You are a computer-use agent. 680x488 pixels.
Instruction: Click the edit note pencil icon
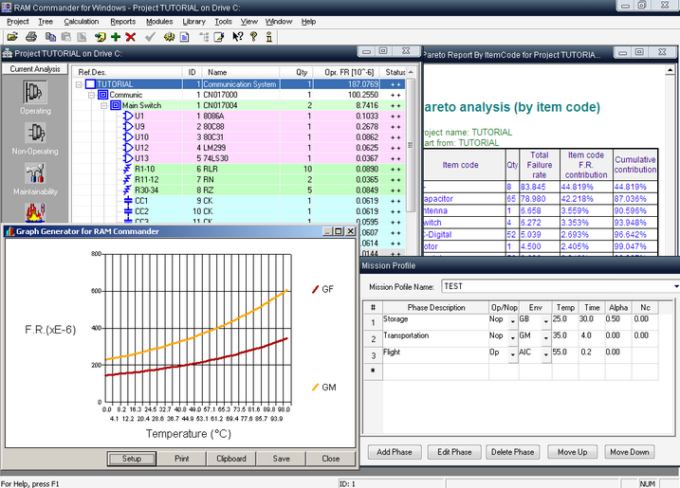pos(219,37)
